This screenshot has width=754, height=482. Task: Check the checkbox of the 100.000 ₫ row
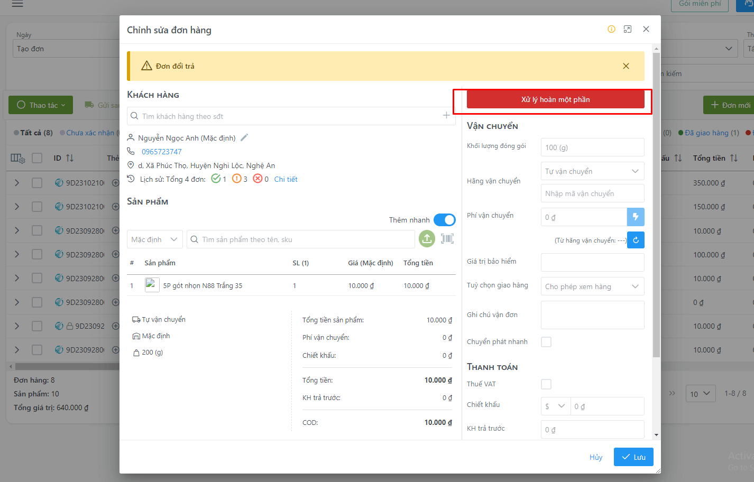37,254
